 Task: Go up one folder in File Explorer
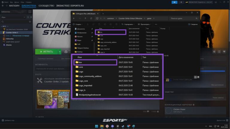[x=85, y=19]
